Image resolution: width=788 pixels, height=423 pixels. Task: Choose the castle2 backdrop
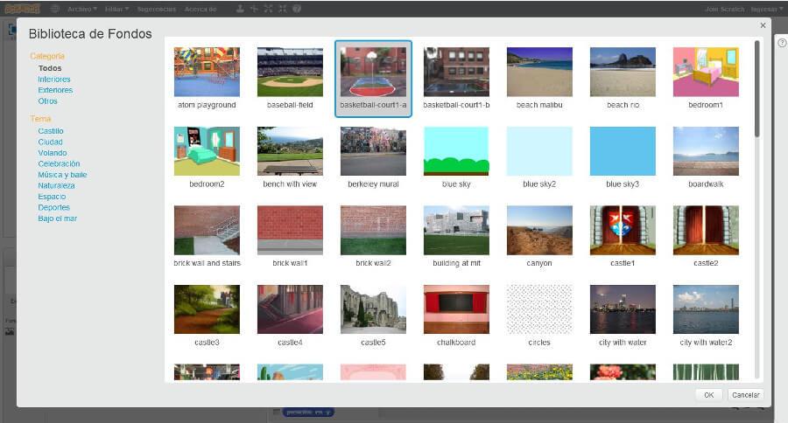coord(706,231)
